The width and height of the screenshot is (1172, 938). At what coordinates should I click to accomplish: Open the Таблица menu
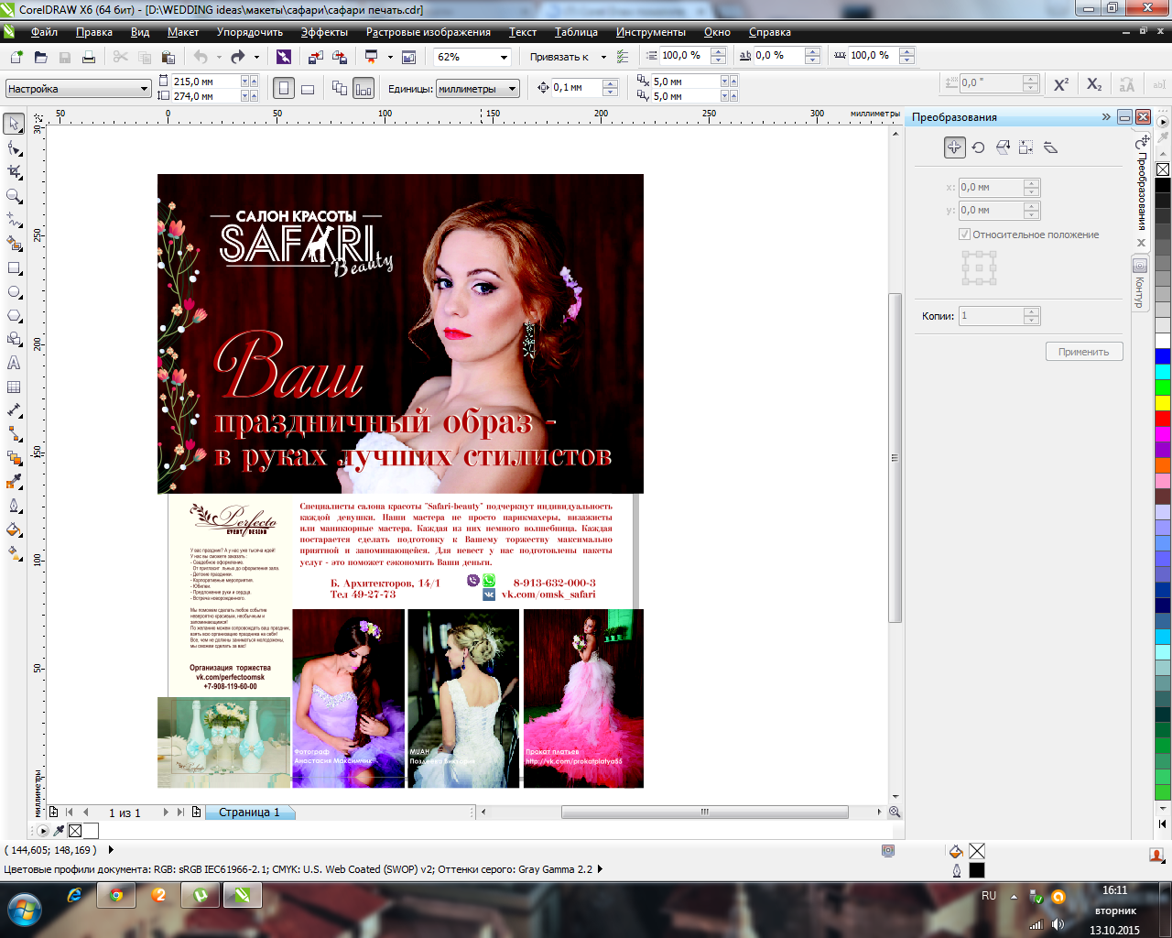(576, 32)
